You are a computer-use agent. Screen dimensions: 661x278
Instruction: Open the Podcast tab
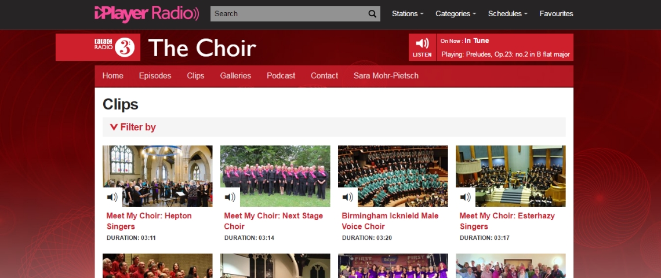coord(281,76)
